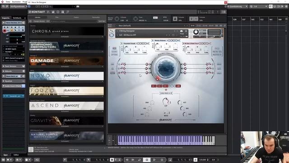Click the Stop button in transport
This screenshot has height=163, width=289.
[x=147, y=160]
